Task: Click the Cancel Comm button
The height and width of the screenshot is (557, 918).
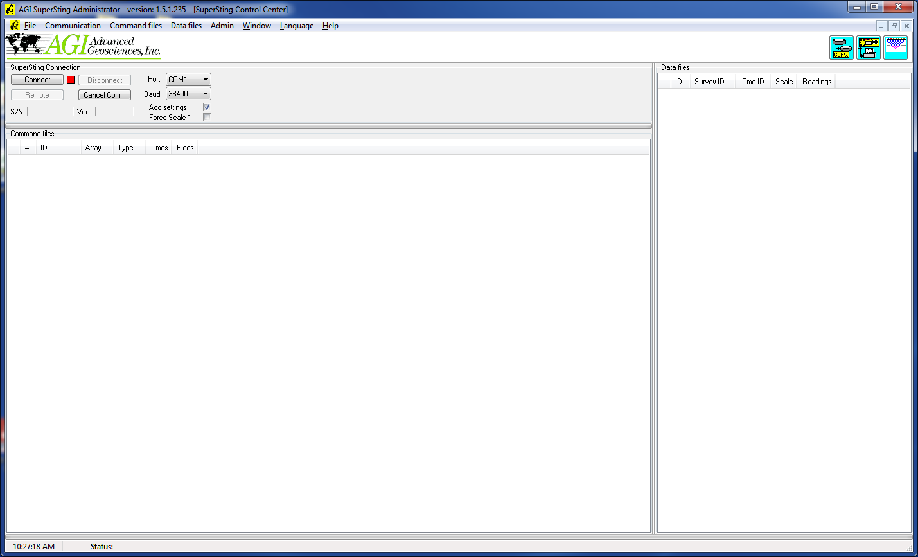Action: (x=105, y=95)
